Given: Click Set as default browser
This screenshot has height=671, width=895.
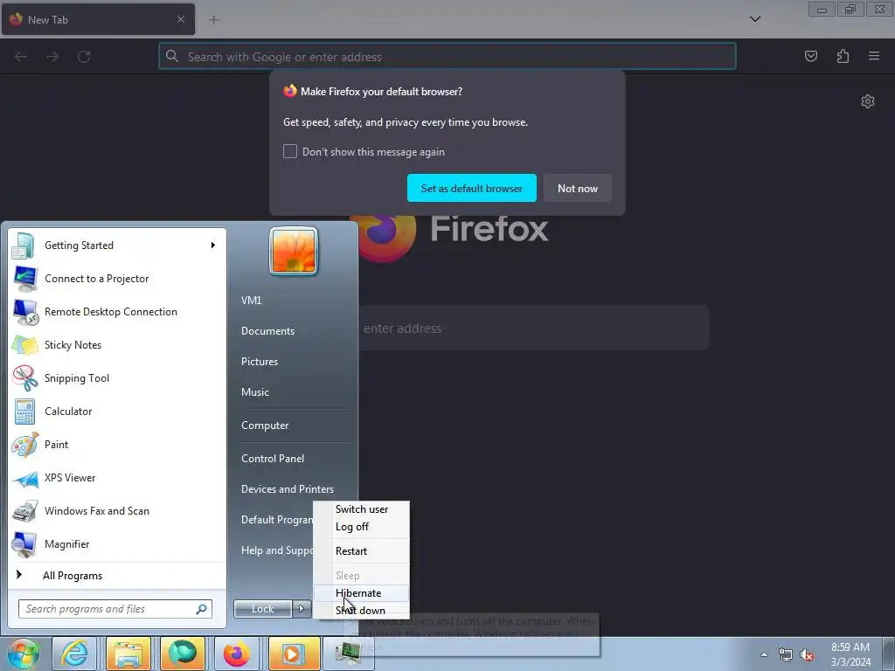Looking at the screenshot, I should [471, 189].
